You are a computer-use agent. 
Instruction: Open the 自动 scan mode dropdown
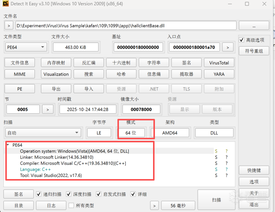coord(43,133)
